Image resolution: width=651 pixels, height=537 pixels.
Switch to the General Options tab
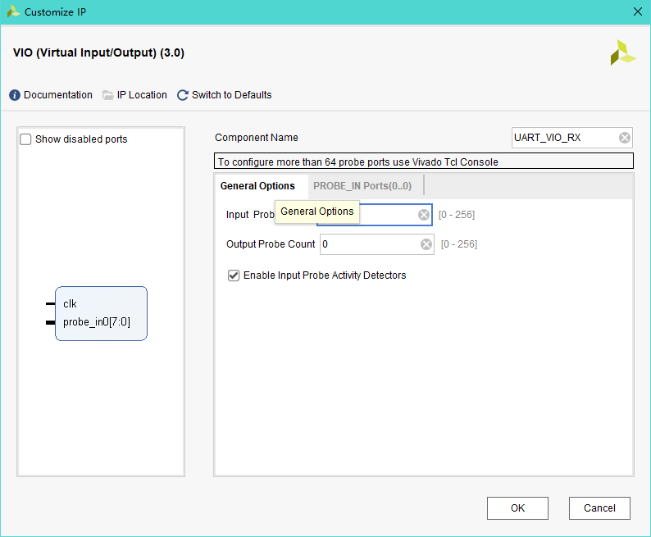pyautogui.click(x=257, y=186)
